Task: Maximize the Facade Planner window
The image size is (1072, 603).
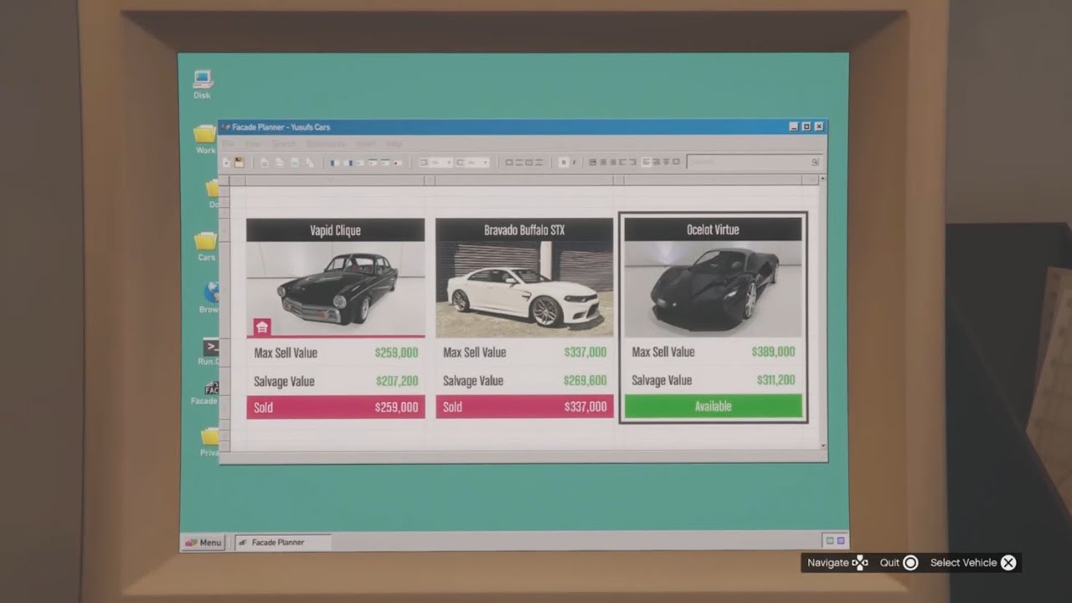Action: pyautogui.click(x=807, y=126)
